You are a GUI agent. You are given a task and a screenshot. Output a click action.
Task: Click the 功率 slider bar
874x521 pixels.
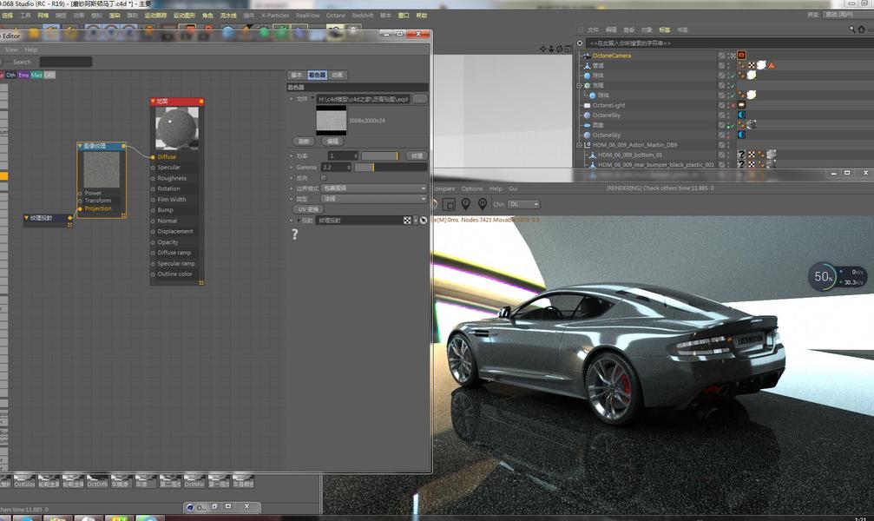(x=380, y=156)
